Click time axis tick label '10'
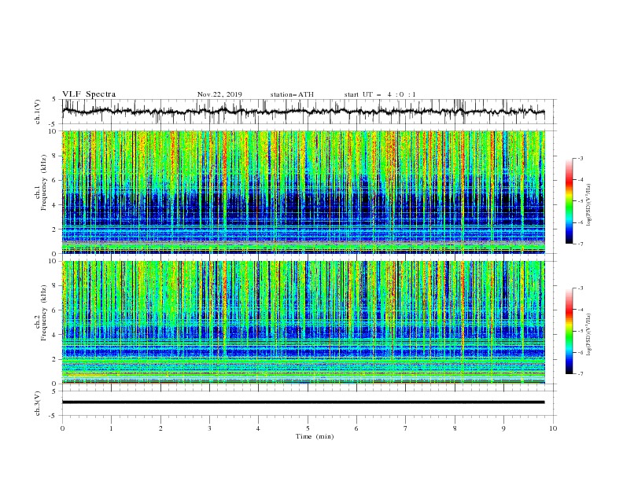 click(553, 428)
